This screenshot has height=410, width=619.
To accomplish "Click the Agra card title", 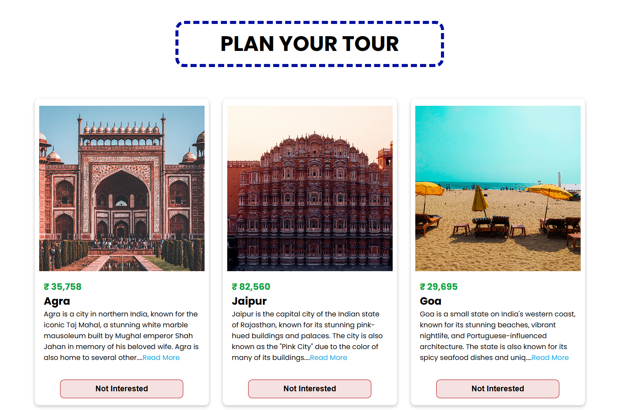I will coord(57,301).
